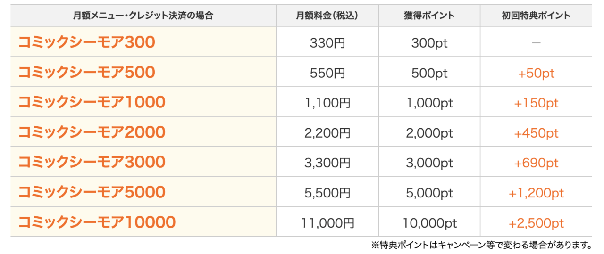Click the +50pt bonus points value
This screenshot has height=254, width=604.
pyautogui.click(x=536, y=74)
